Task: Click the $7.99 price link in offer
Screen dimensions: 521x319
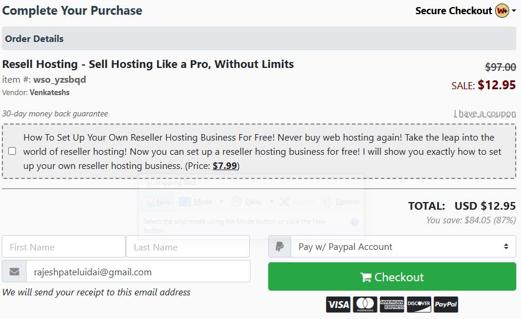Action: pyautogui.click(x=224, y=166)
